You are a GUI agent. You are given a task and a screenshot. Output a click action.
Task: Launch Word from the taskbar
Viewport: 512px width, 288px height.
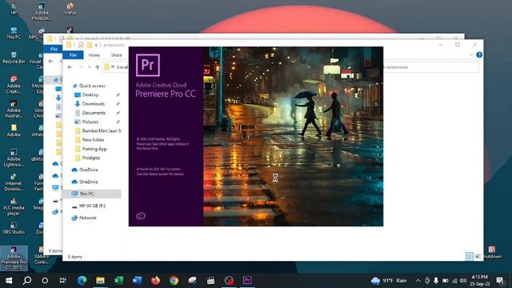point(137,280)
